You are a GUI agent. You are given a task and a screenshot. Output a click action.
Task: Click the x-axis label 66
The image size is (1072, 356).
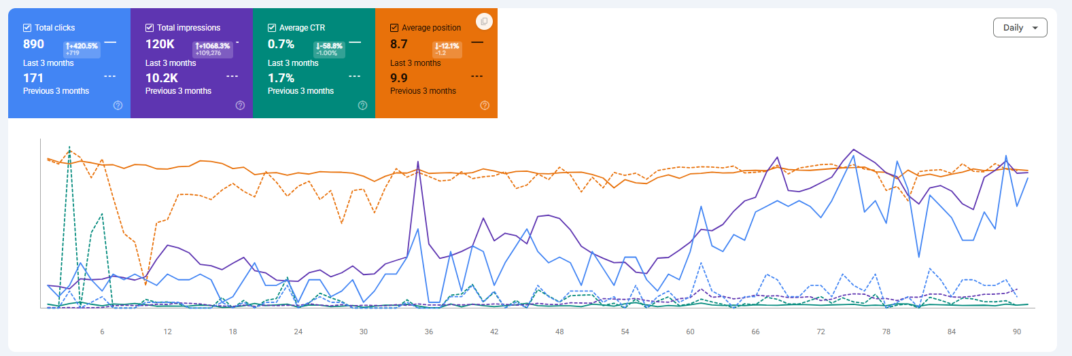756,332
